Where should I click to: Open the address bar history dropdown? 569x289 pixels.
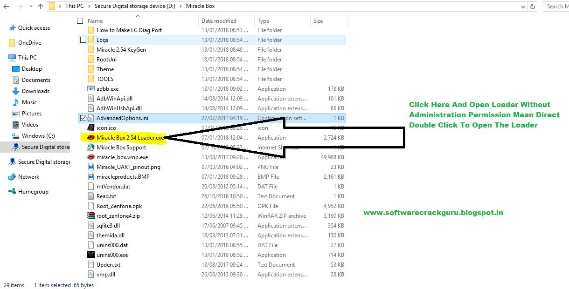tap(524, 6)
